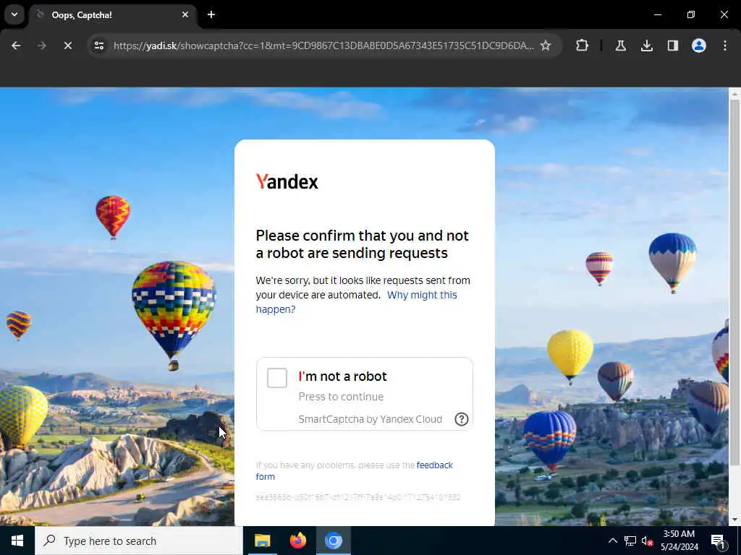Click the page vertical scrollbar
Image resolution: width=741 pixels, height=555 pixels.
(734, 283)
